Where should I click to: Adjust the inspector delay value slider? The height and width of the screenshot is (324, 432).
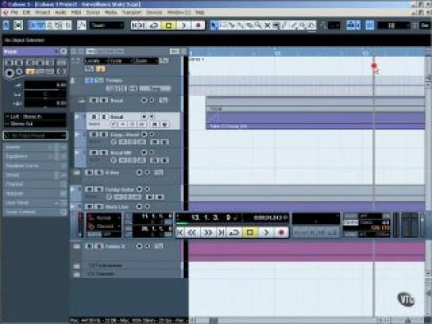click(45, 103)
